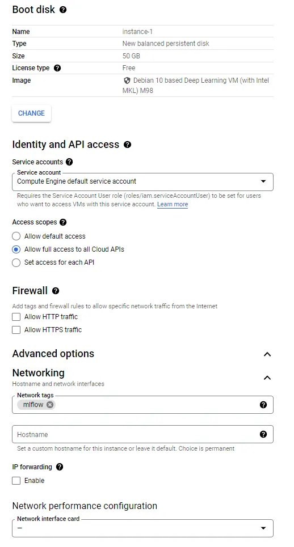The width and height of the screenshot is (294, 547).
Task: Open the Firewall help icon
Action: (56, 291)
